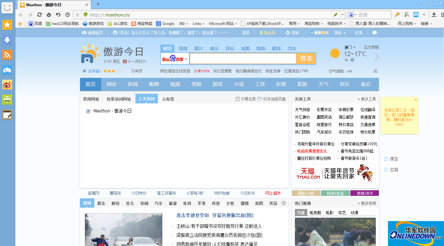
Task: Select the 视频 search tab
Action: point(183,49)
